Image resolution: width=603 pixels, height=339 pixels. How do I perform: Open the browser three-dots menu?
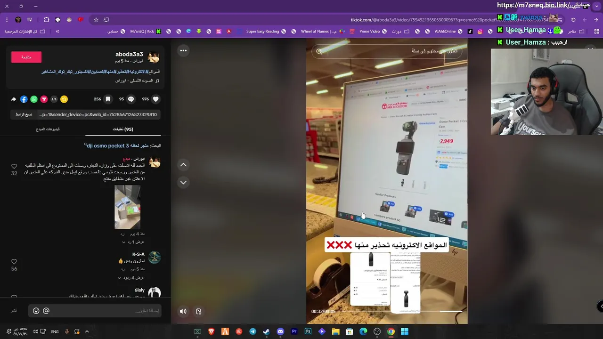7,20
